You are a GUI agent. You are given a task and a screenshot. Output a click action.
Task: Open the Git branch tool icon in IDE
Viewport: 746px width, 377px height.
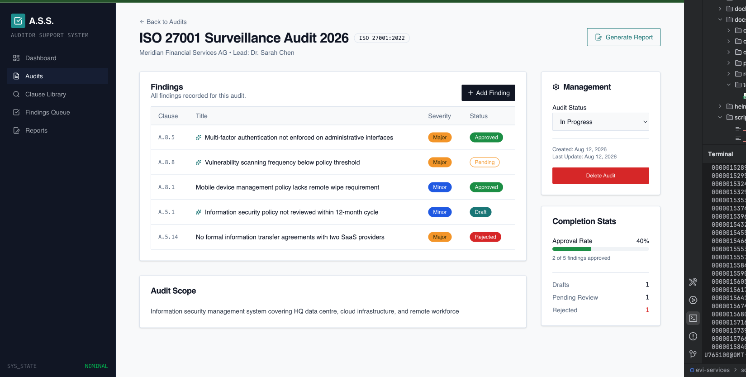click(x=693, y=354)
